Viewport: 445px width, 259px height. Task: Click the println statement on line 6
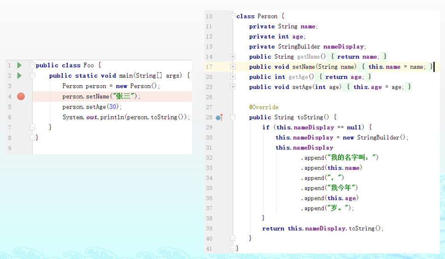point(126,117)
